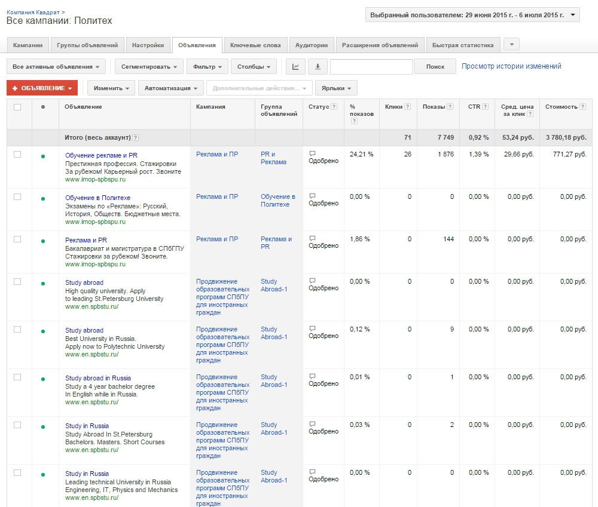The width and height of the screenshot is (598, 507).
Task: Switch to Ключевые слова tab
Action: click(x=255, y=45)
